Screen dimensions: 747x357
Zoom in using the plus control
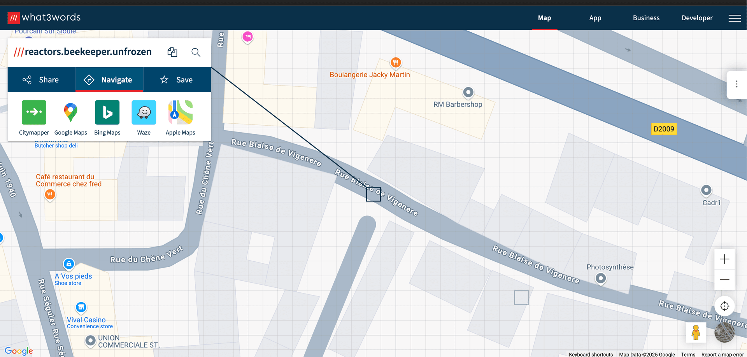tap(724, 259)
